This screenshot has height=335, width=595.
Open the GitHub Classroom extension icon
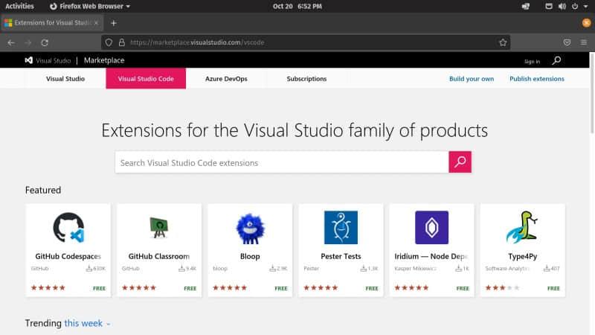[x=158, y=228]
